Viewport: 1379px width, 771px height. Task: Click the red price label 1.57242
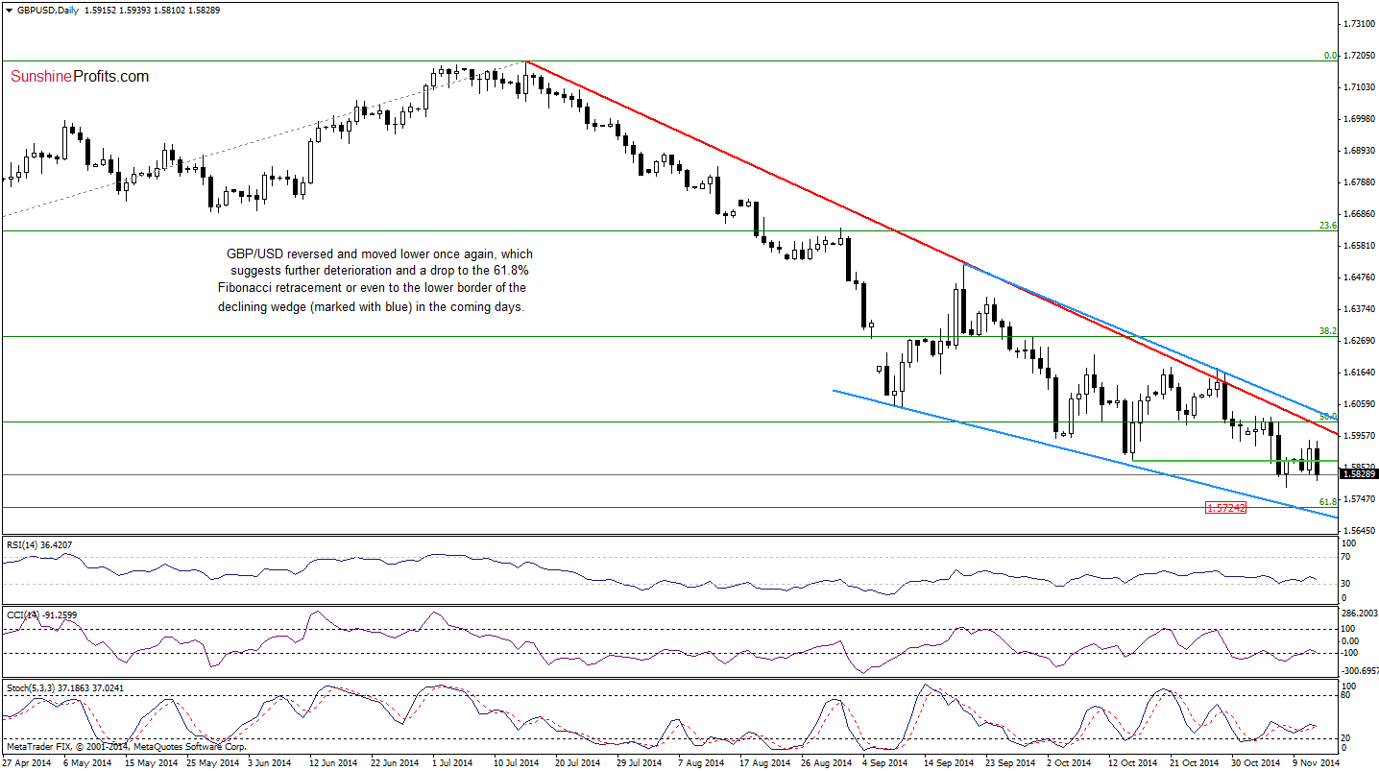(1225, 507)
